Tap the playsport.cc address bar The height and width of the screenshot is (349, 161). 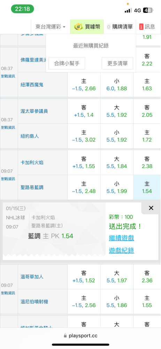coord(80,336)
